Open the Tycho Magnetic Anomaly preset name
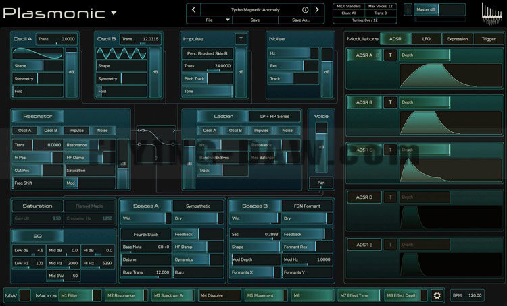Image resolution: width=507 pixels, height=306 pixels. (x=255, y=10)
